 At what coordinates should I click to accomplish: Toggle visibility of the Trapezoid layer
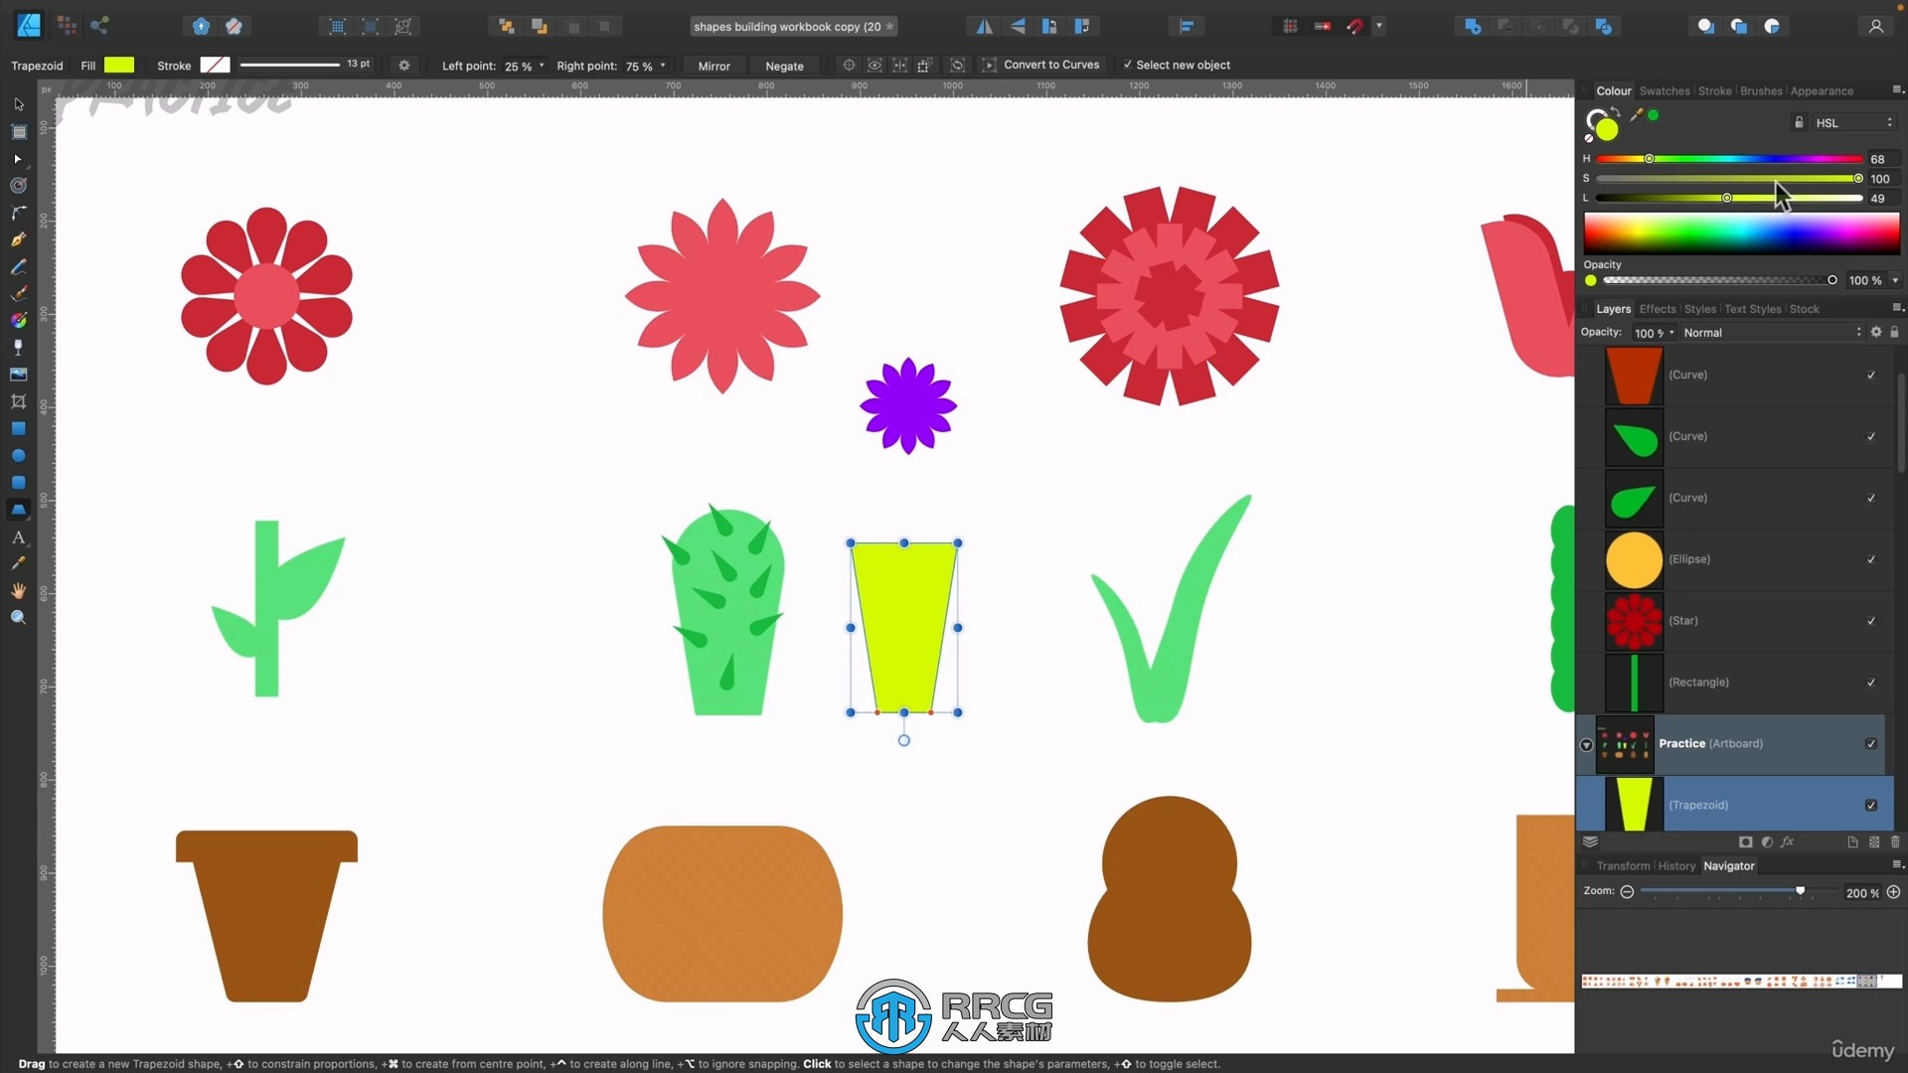click(1871, 806)
